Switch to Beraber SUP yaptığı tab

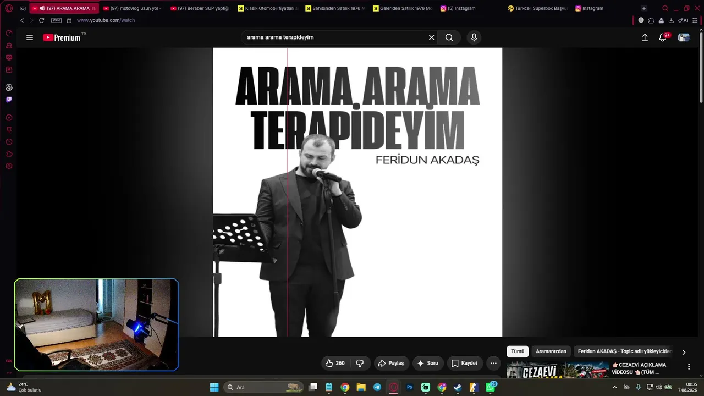pos(200,8)
